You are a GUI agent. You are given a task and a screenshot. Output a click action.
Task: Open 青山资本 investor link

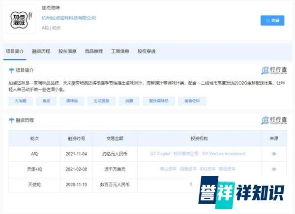point(168,169)
